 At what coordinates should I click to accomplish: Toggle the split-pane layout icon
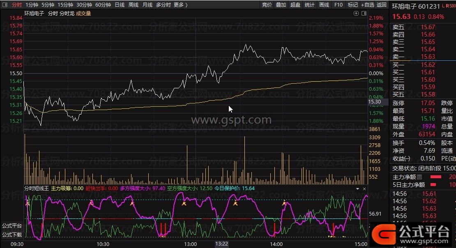tap(364, 14)
